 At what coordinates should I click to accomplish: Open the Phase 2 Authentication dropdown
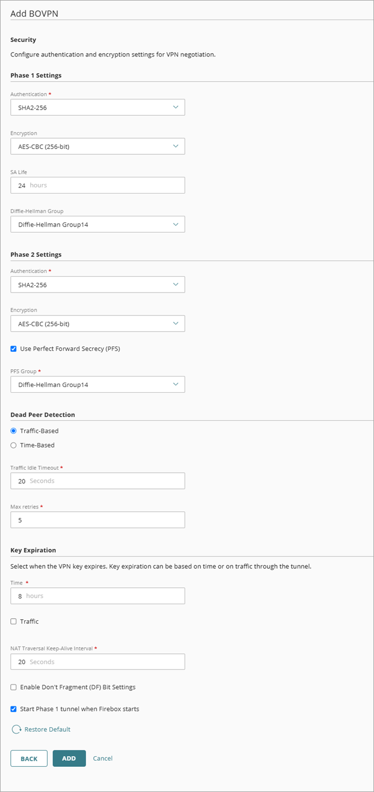click(x=177, y=284)
